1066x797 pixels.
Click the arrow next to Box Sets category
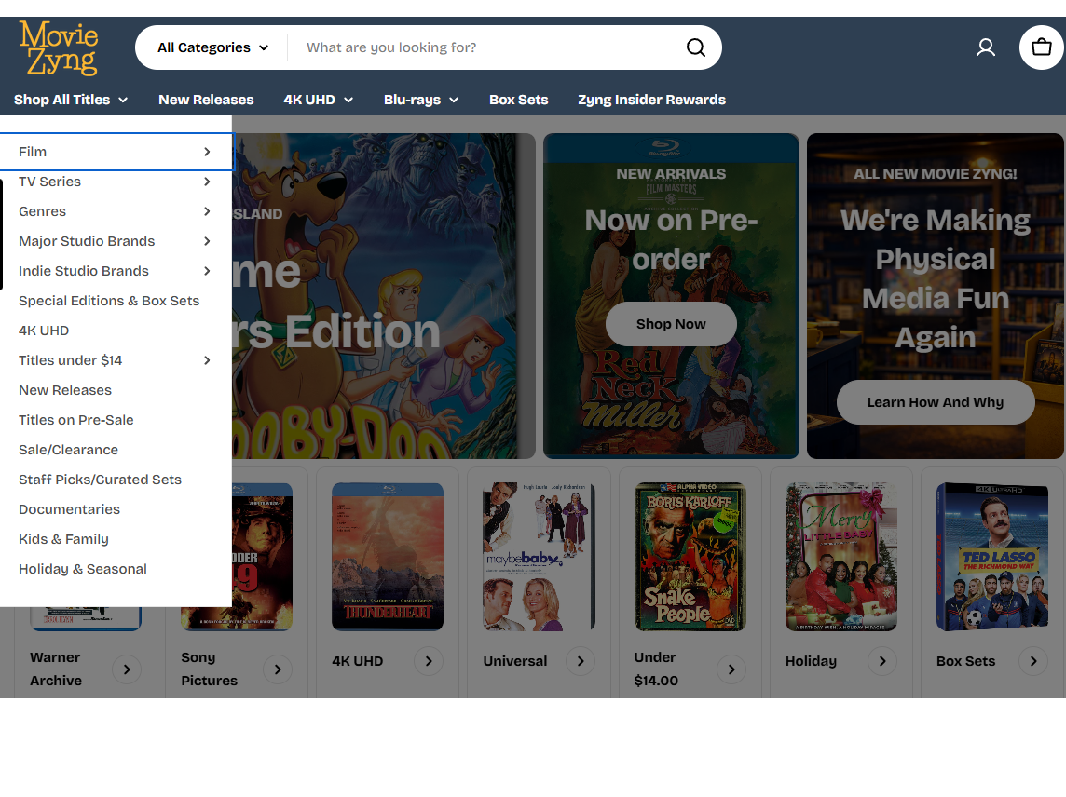click(x=1032, y=661)
